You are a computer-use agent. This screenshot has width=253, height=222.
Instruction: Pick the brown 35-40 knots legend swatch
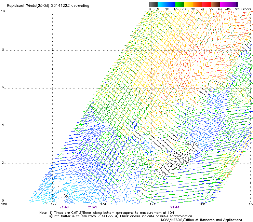coord(215,4)
